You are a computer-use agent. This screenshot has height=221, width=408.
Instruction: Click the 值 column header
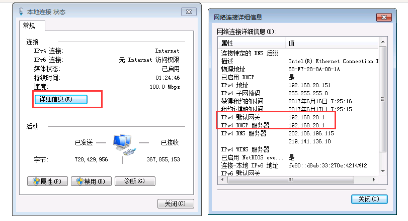click(332, 43)
